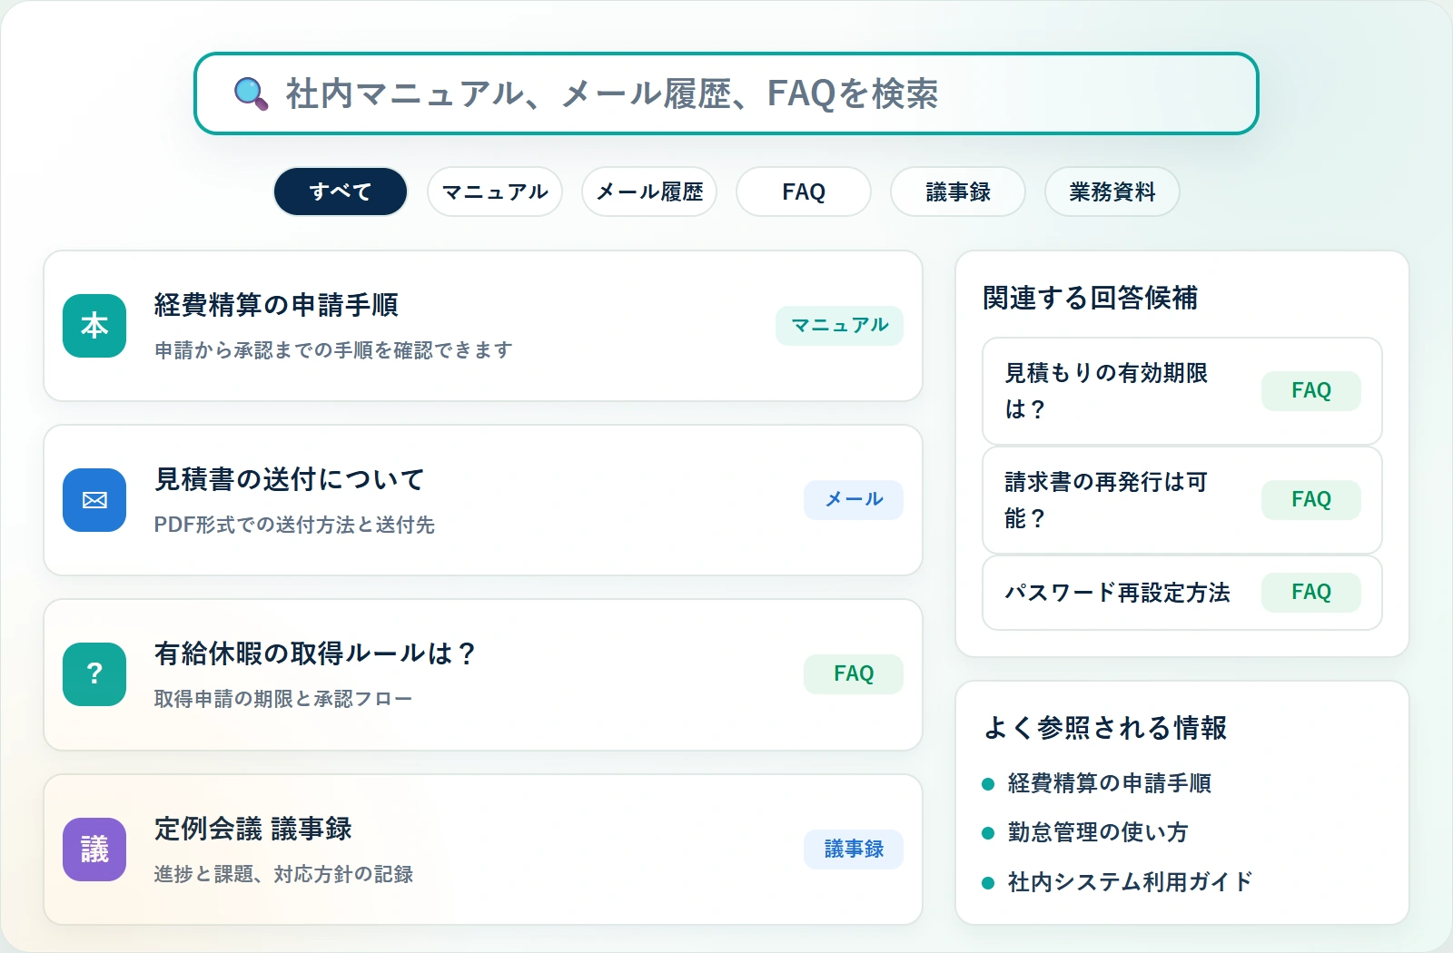Viewport: 1453px width, 953px height.
Task: Click the magnifying glass search icon
Action: (x=251, y=93)
